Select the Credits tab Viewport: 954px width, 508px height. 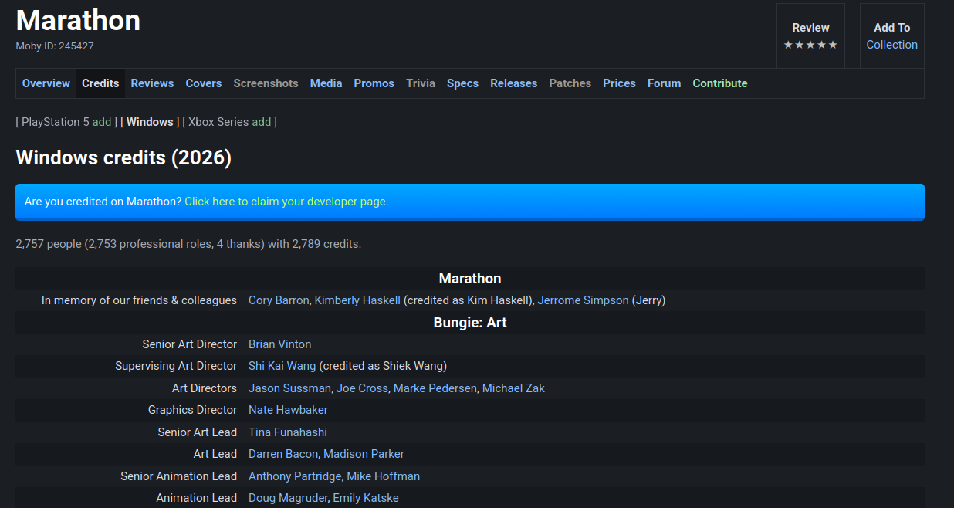click(x=100, y=83)
